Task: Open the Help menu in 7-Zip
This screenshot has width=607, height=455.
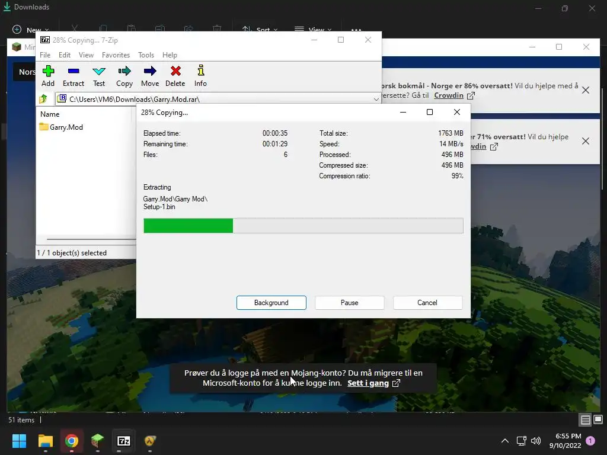Action: click(x=170, y=55)
